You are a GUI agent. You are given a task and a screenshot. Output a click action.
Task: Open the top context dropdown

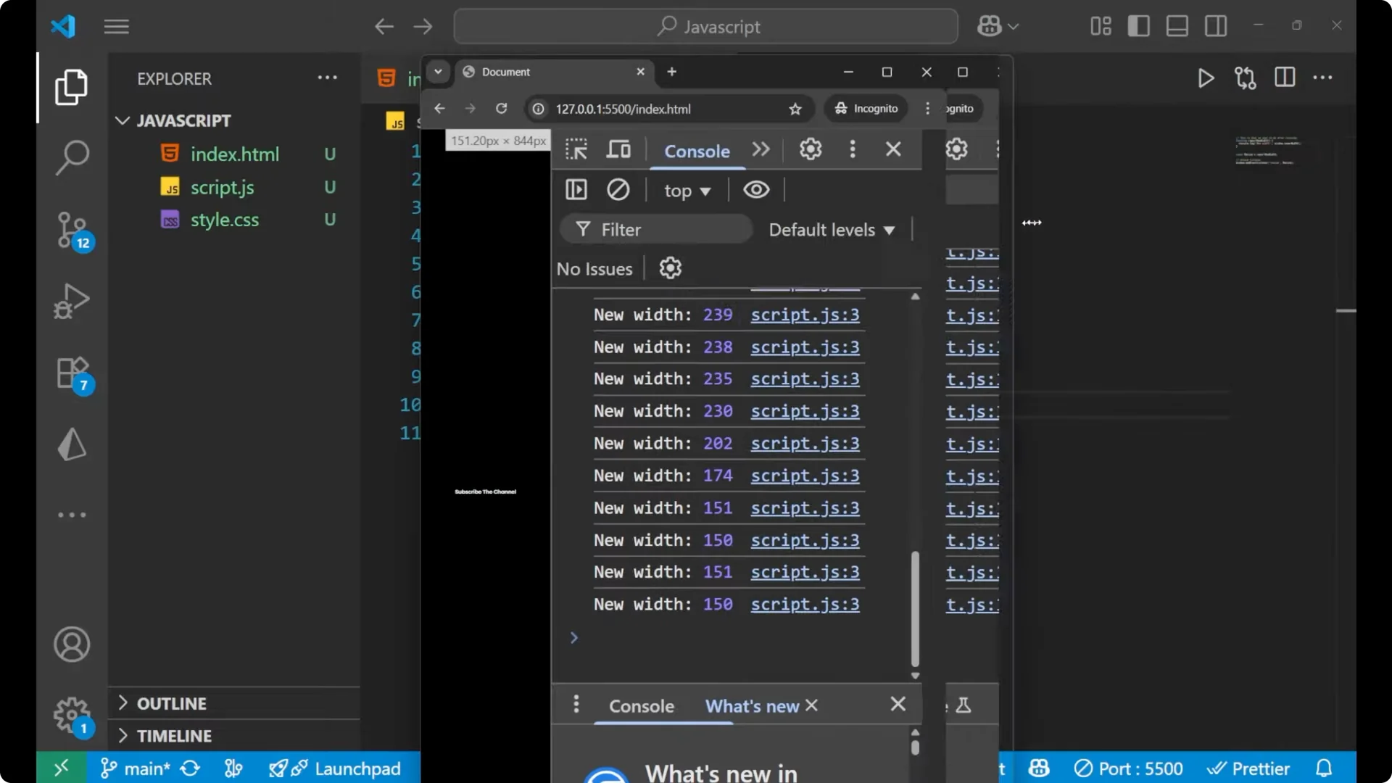click(x=687, y=191)
